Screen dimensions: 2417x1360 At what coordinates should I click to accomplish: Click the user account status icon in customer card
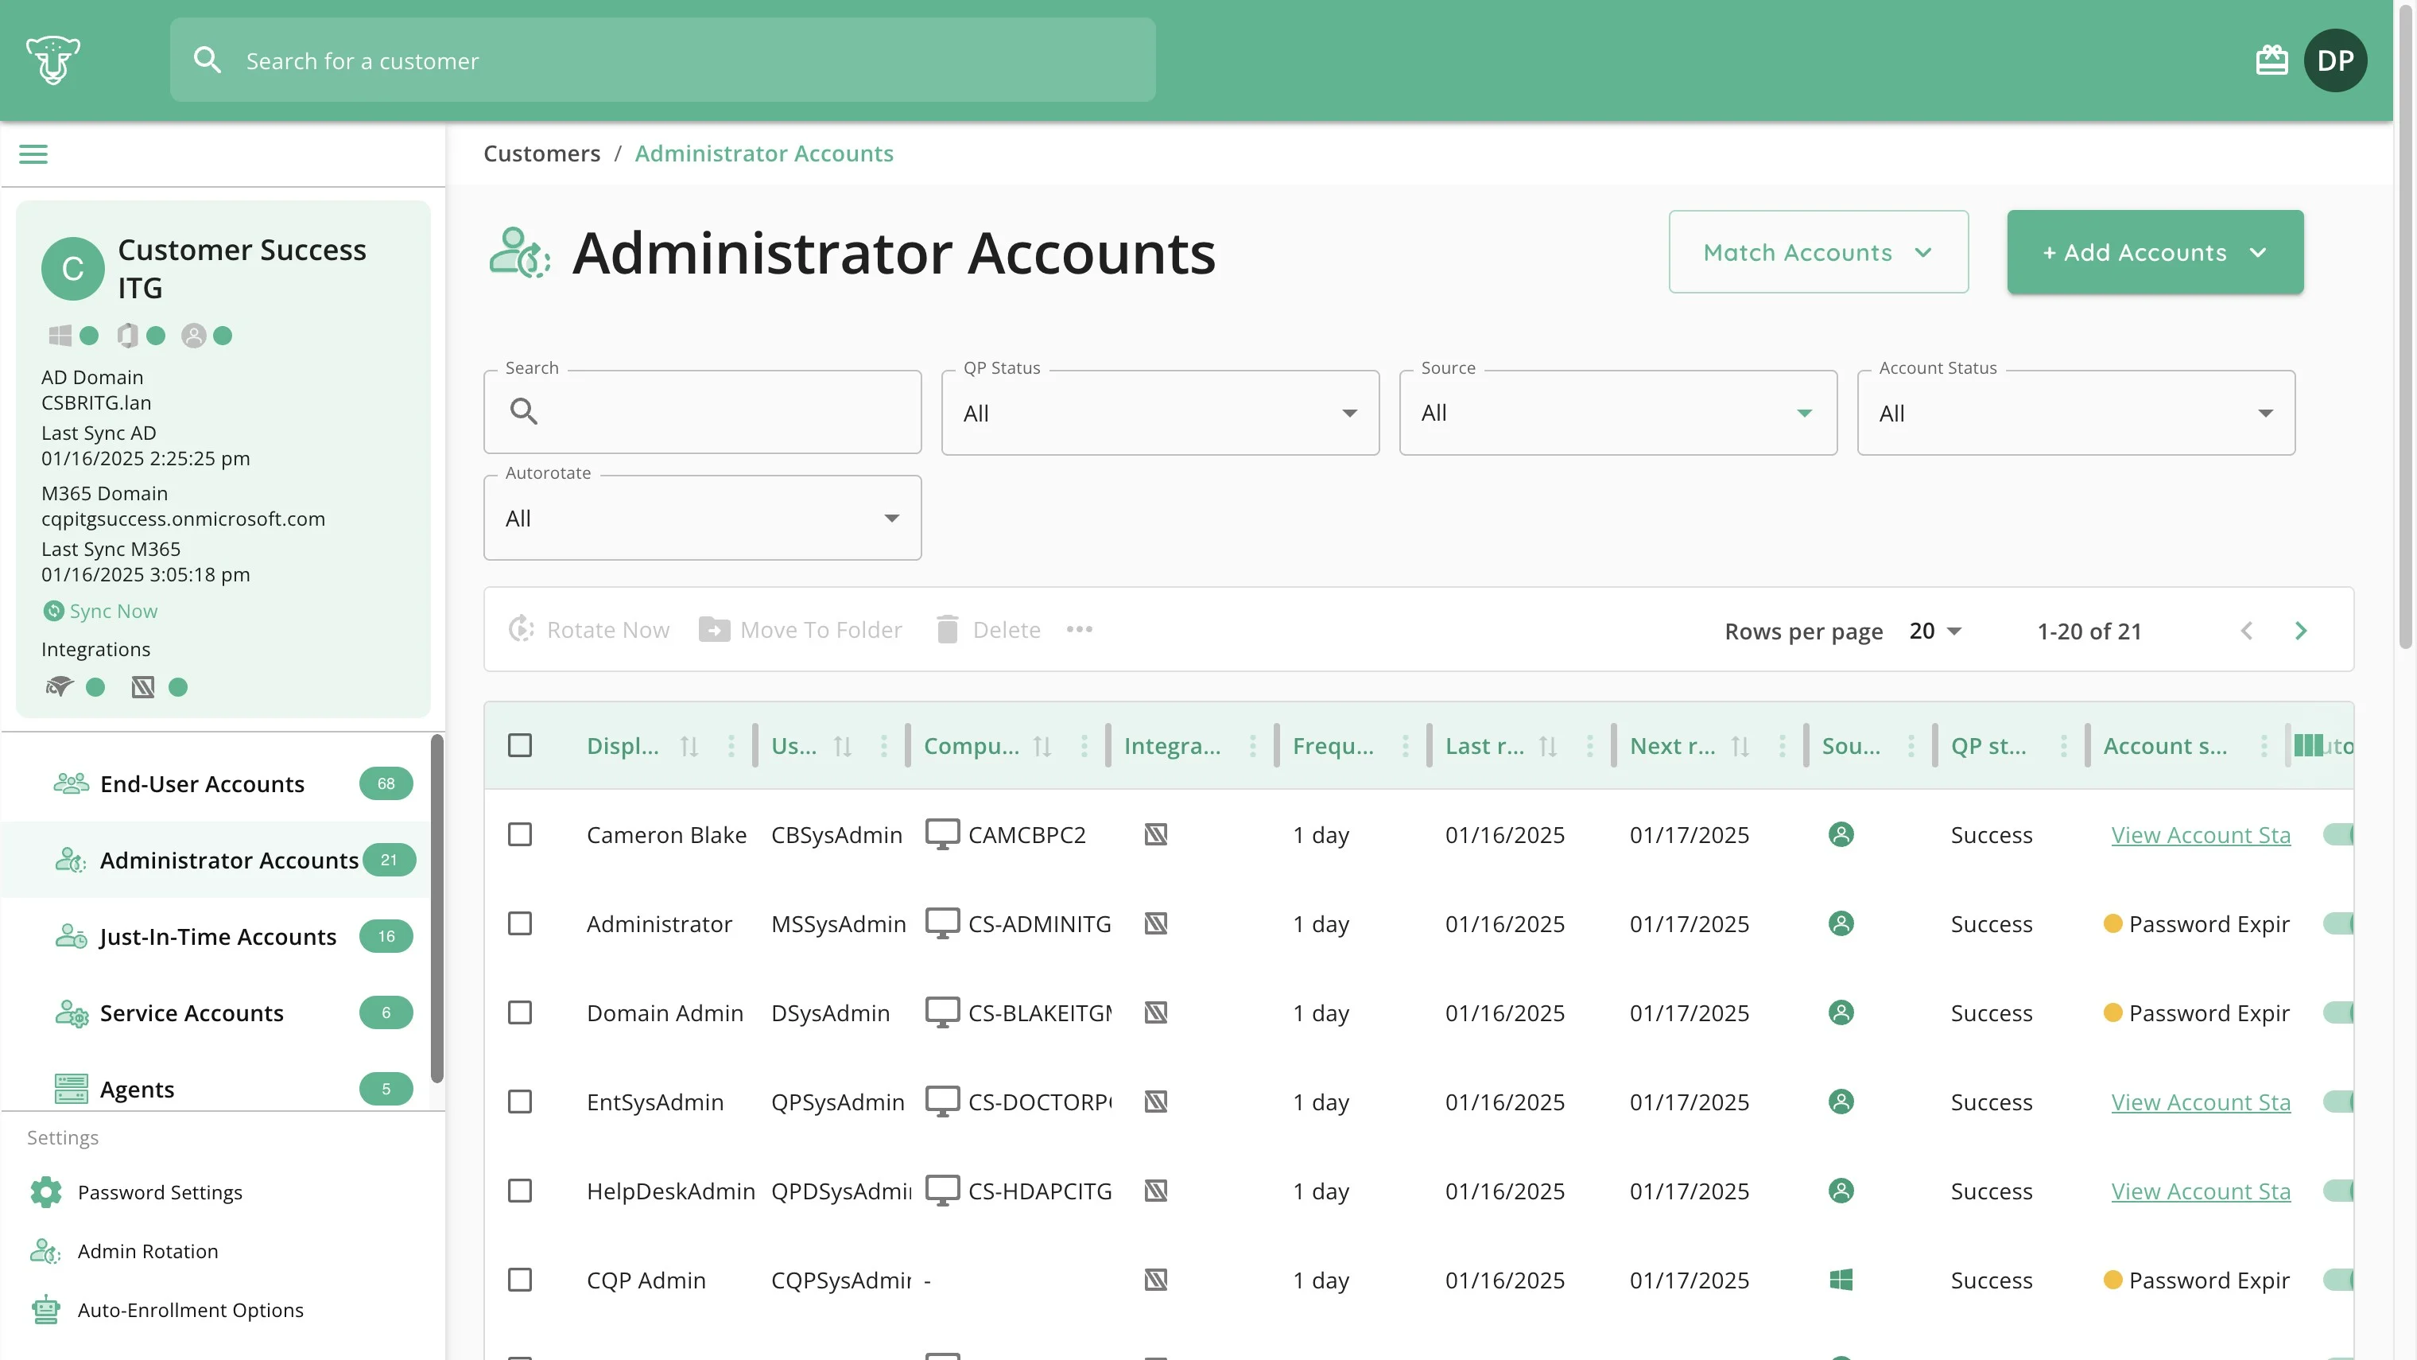[193, 335]
